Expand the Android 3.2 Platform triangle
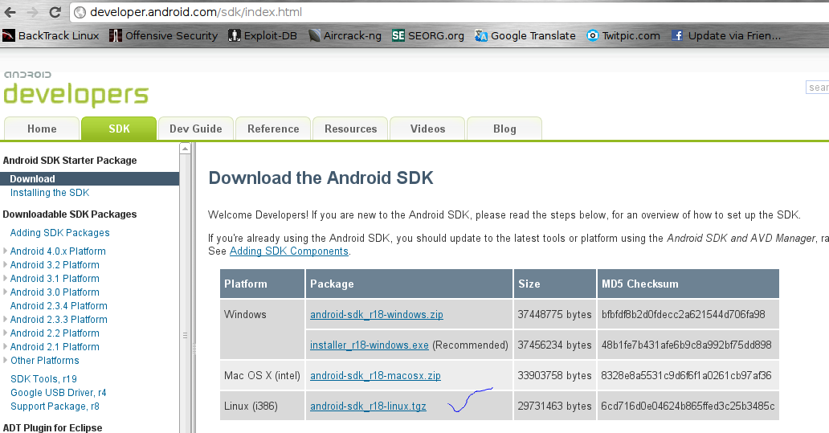The image size is (829, 433). 6,264
